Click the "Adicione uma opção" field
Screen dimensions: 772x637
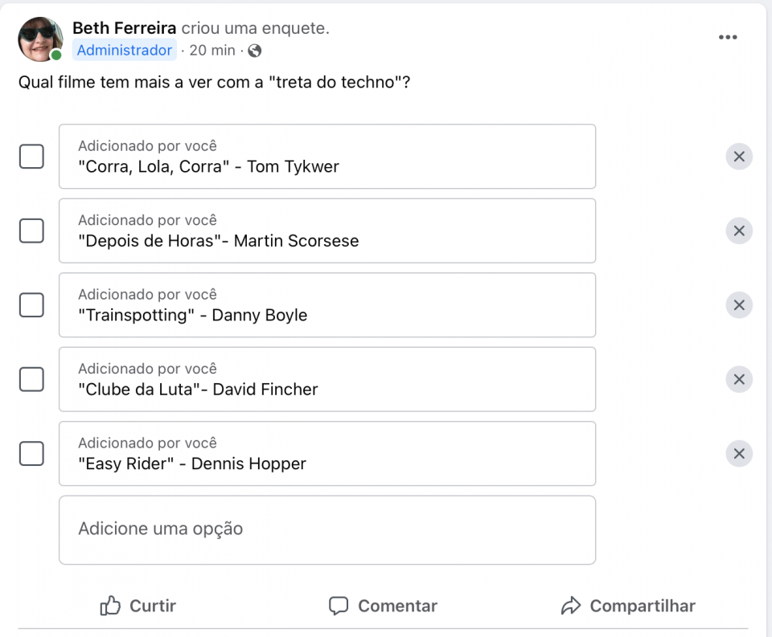[x=327, y=530]
